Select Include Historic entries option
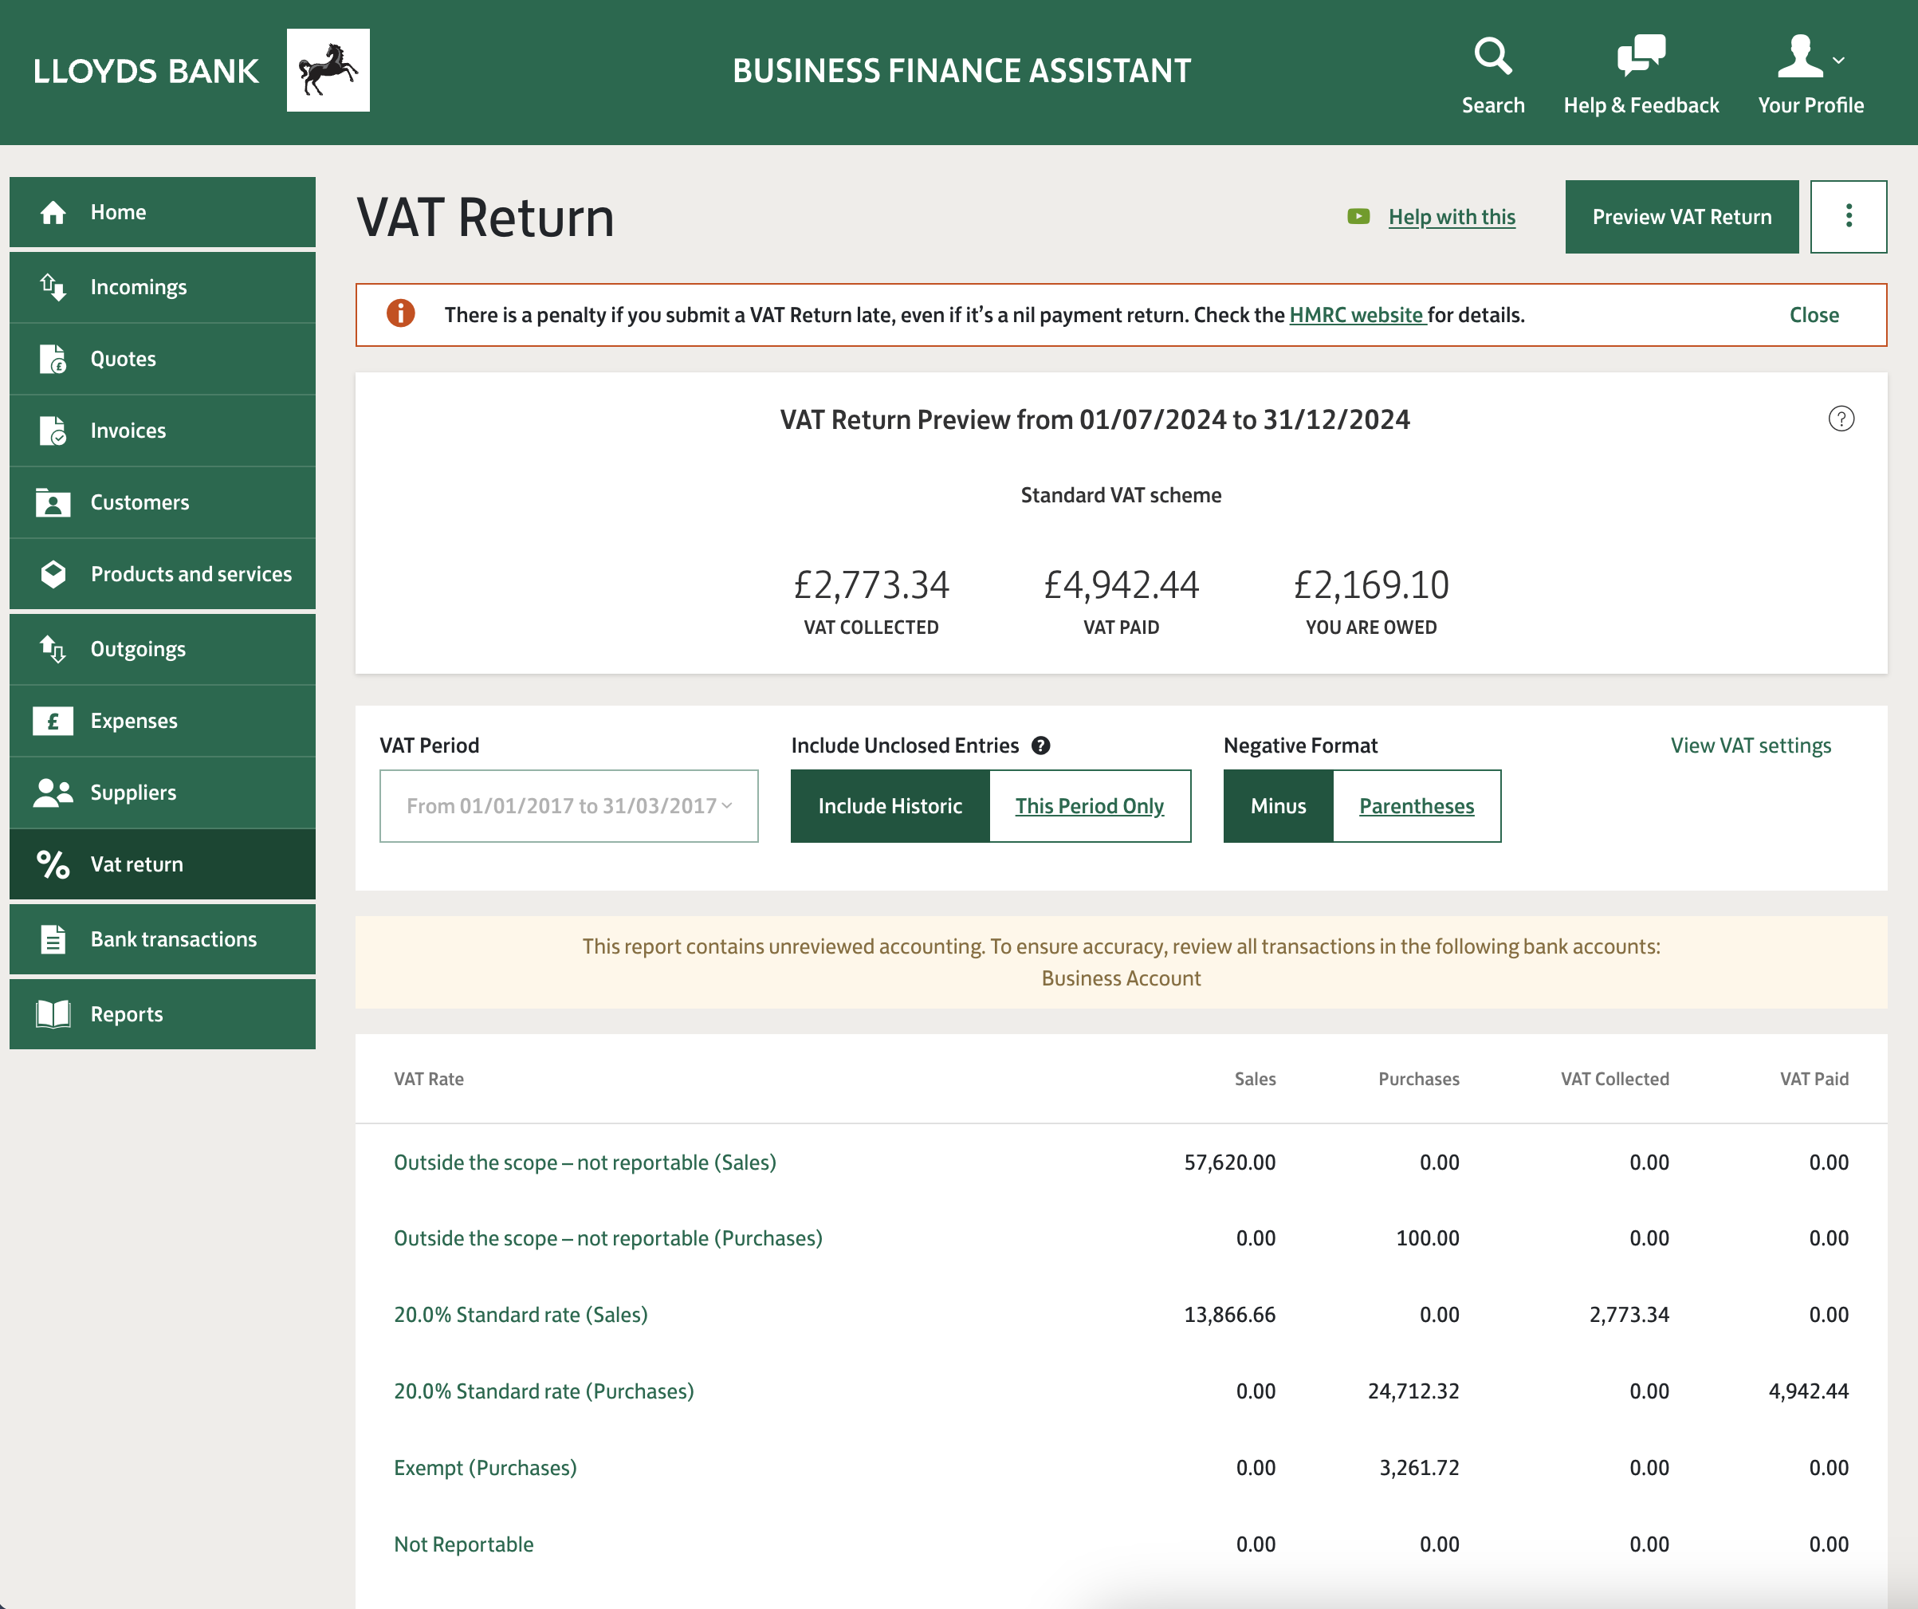The width and height of the screenshot is (1918, 1609). (890, 806)
